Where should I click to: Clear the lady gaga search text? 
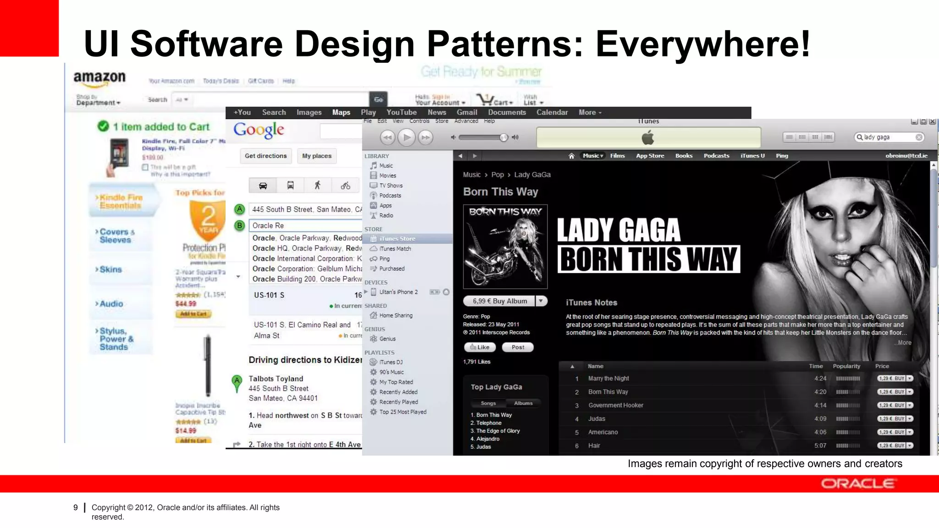(x=919, y=137)
